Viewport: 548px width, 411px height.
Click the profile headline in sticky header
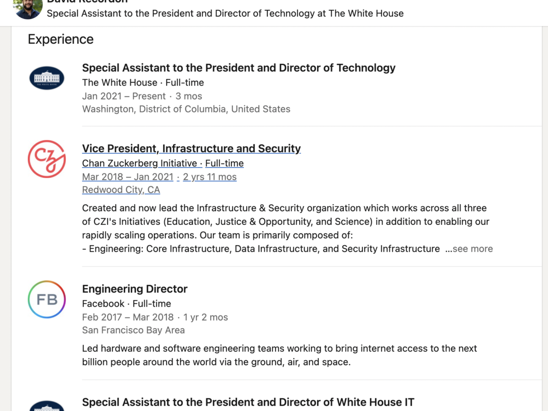[225, 13]
